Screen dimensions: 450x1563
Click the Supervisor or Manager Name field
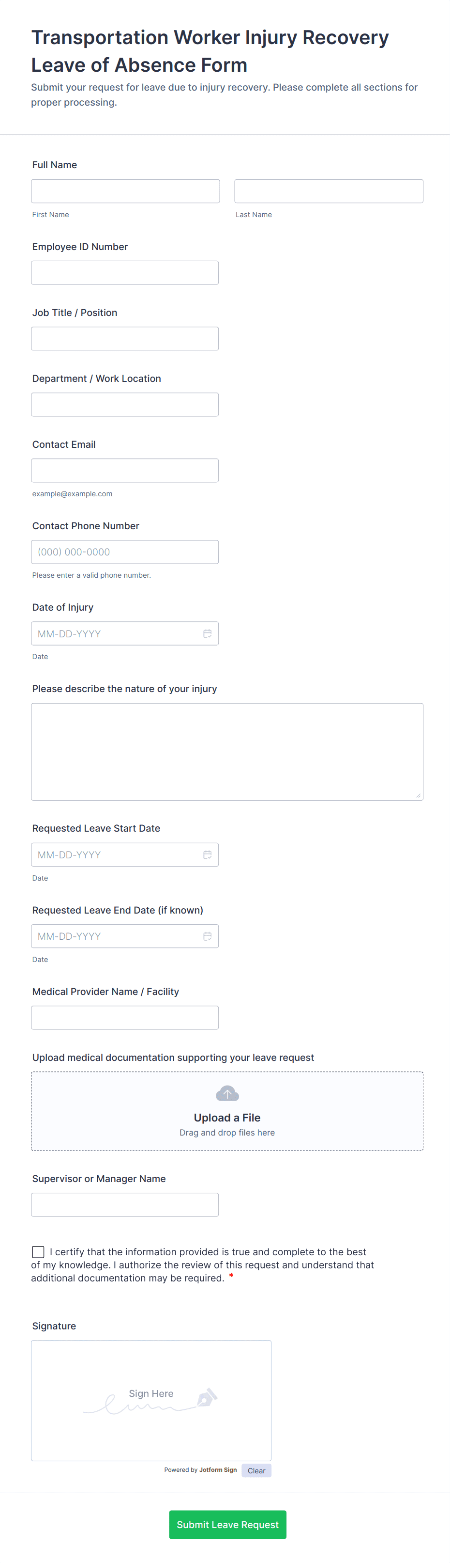125,1204
